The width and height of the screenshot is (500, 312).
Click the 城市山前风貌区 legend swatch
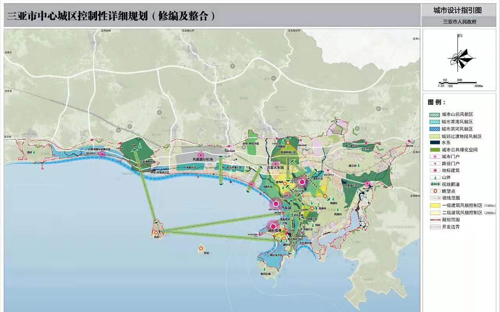[434, 115]
